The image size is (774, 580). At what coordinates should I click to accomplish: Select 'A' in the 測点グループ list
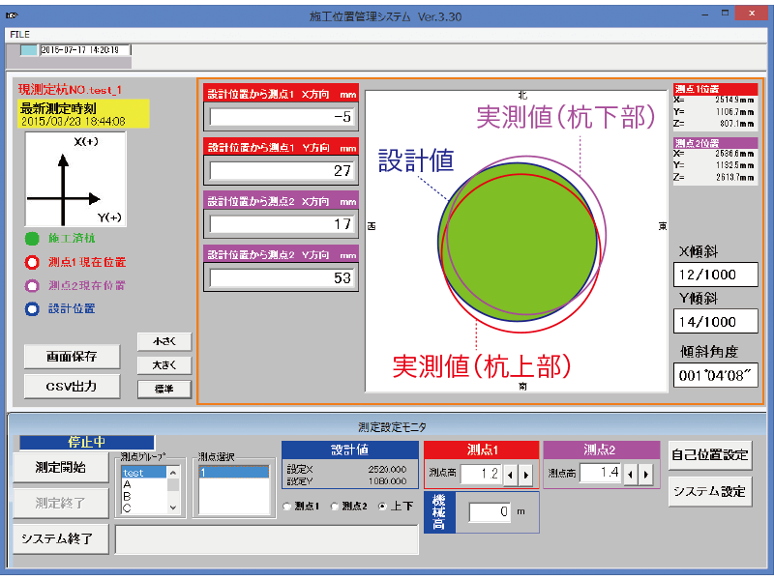coord(143,484)
